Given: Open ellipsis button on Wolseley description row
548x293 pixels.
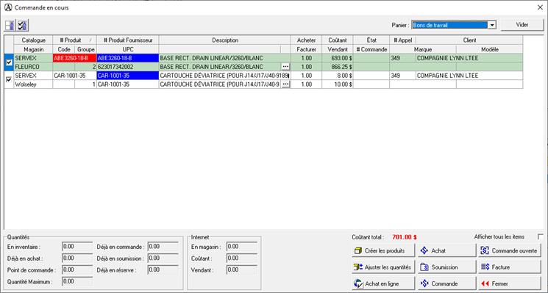Looking at the screenshot, I should (x=285, y=84).
